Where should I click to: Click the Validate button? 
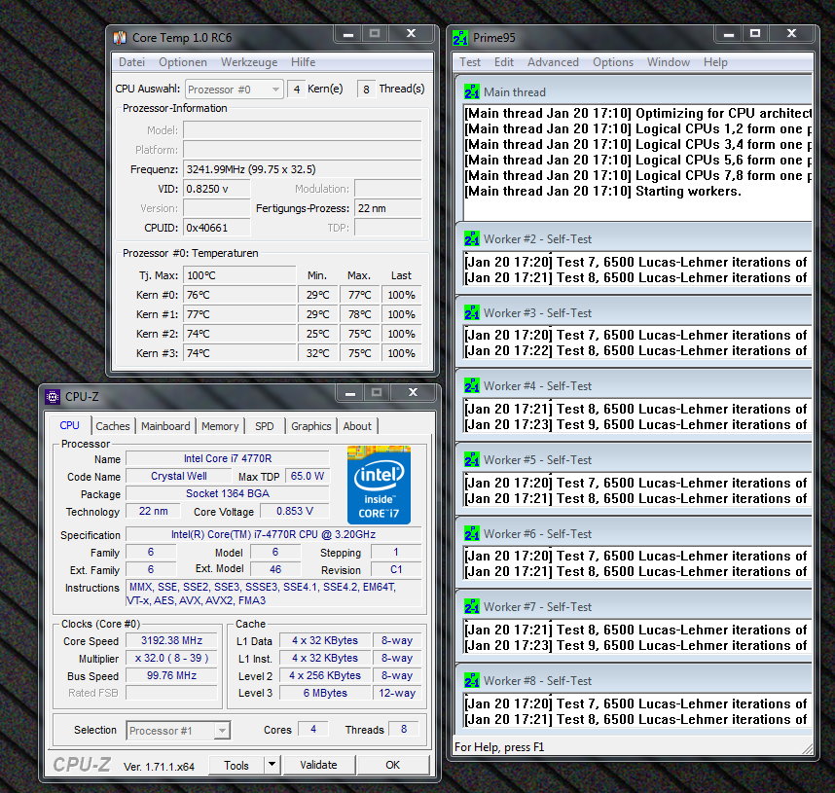318,765
